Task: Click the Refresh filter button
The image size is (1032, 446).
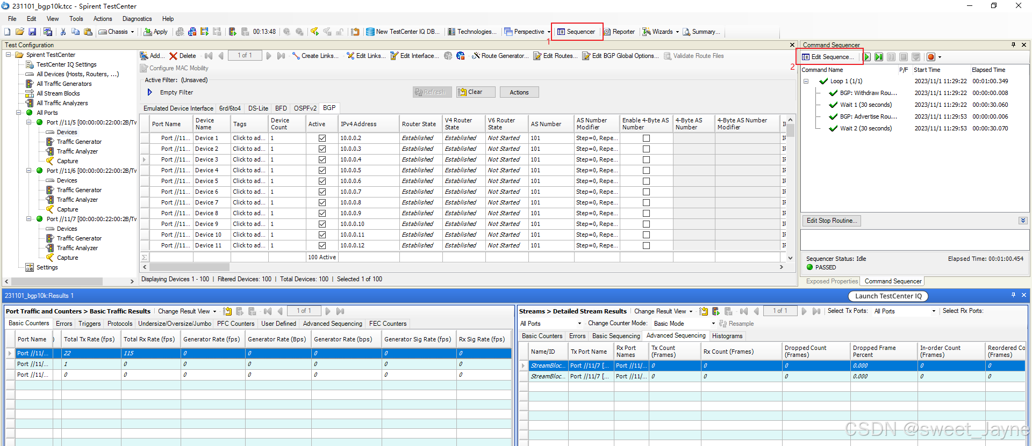Action: click(x=432, y=92)
